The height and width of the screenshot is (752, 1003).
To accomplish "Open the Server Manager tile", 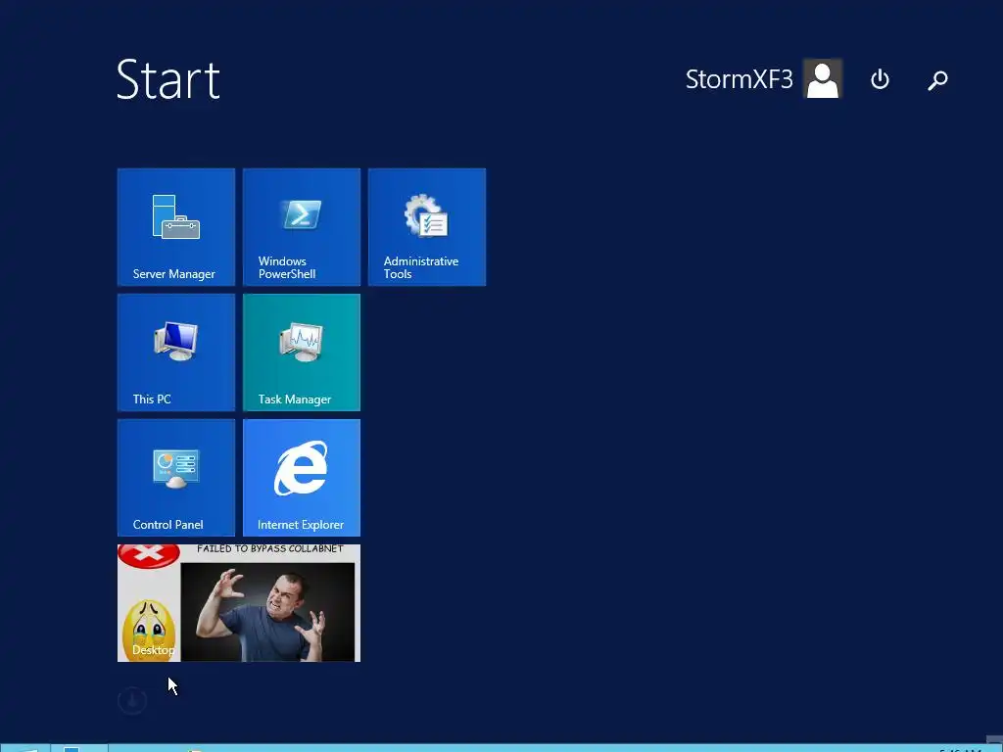I will (x=176, y=227).
